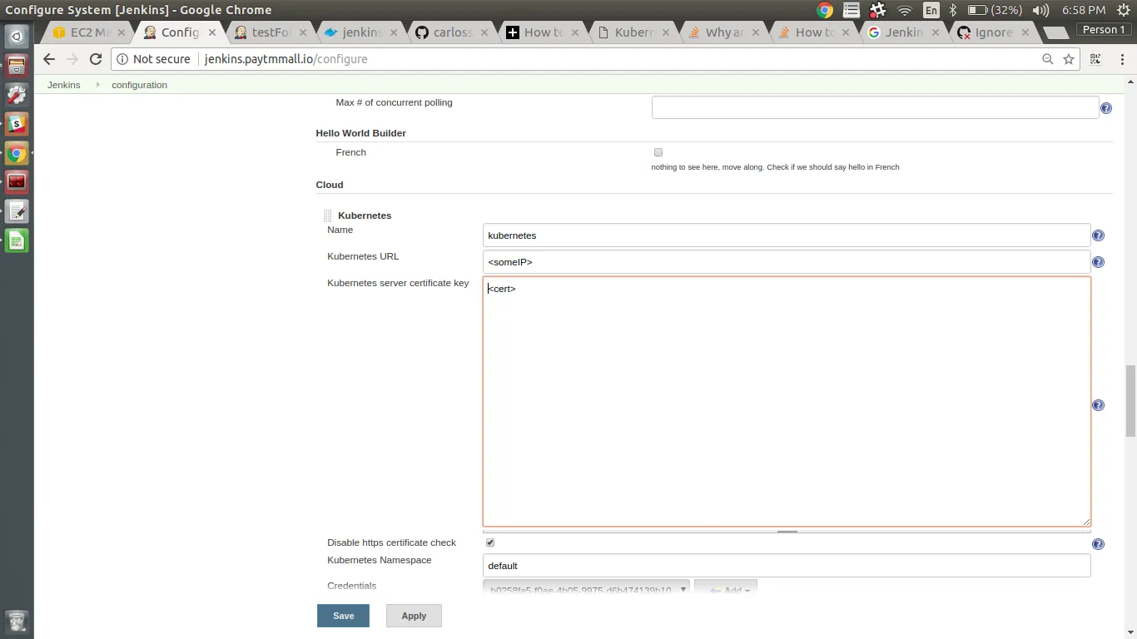Click the page vertical scrollbar thumb
The image size is (1137, 639).
[x=1130, y=400]
